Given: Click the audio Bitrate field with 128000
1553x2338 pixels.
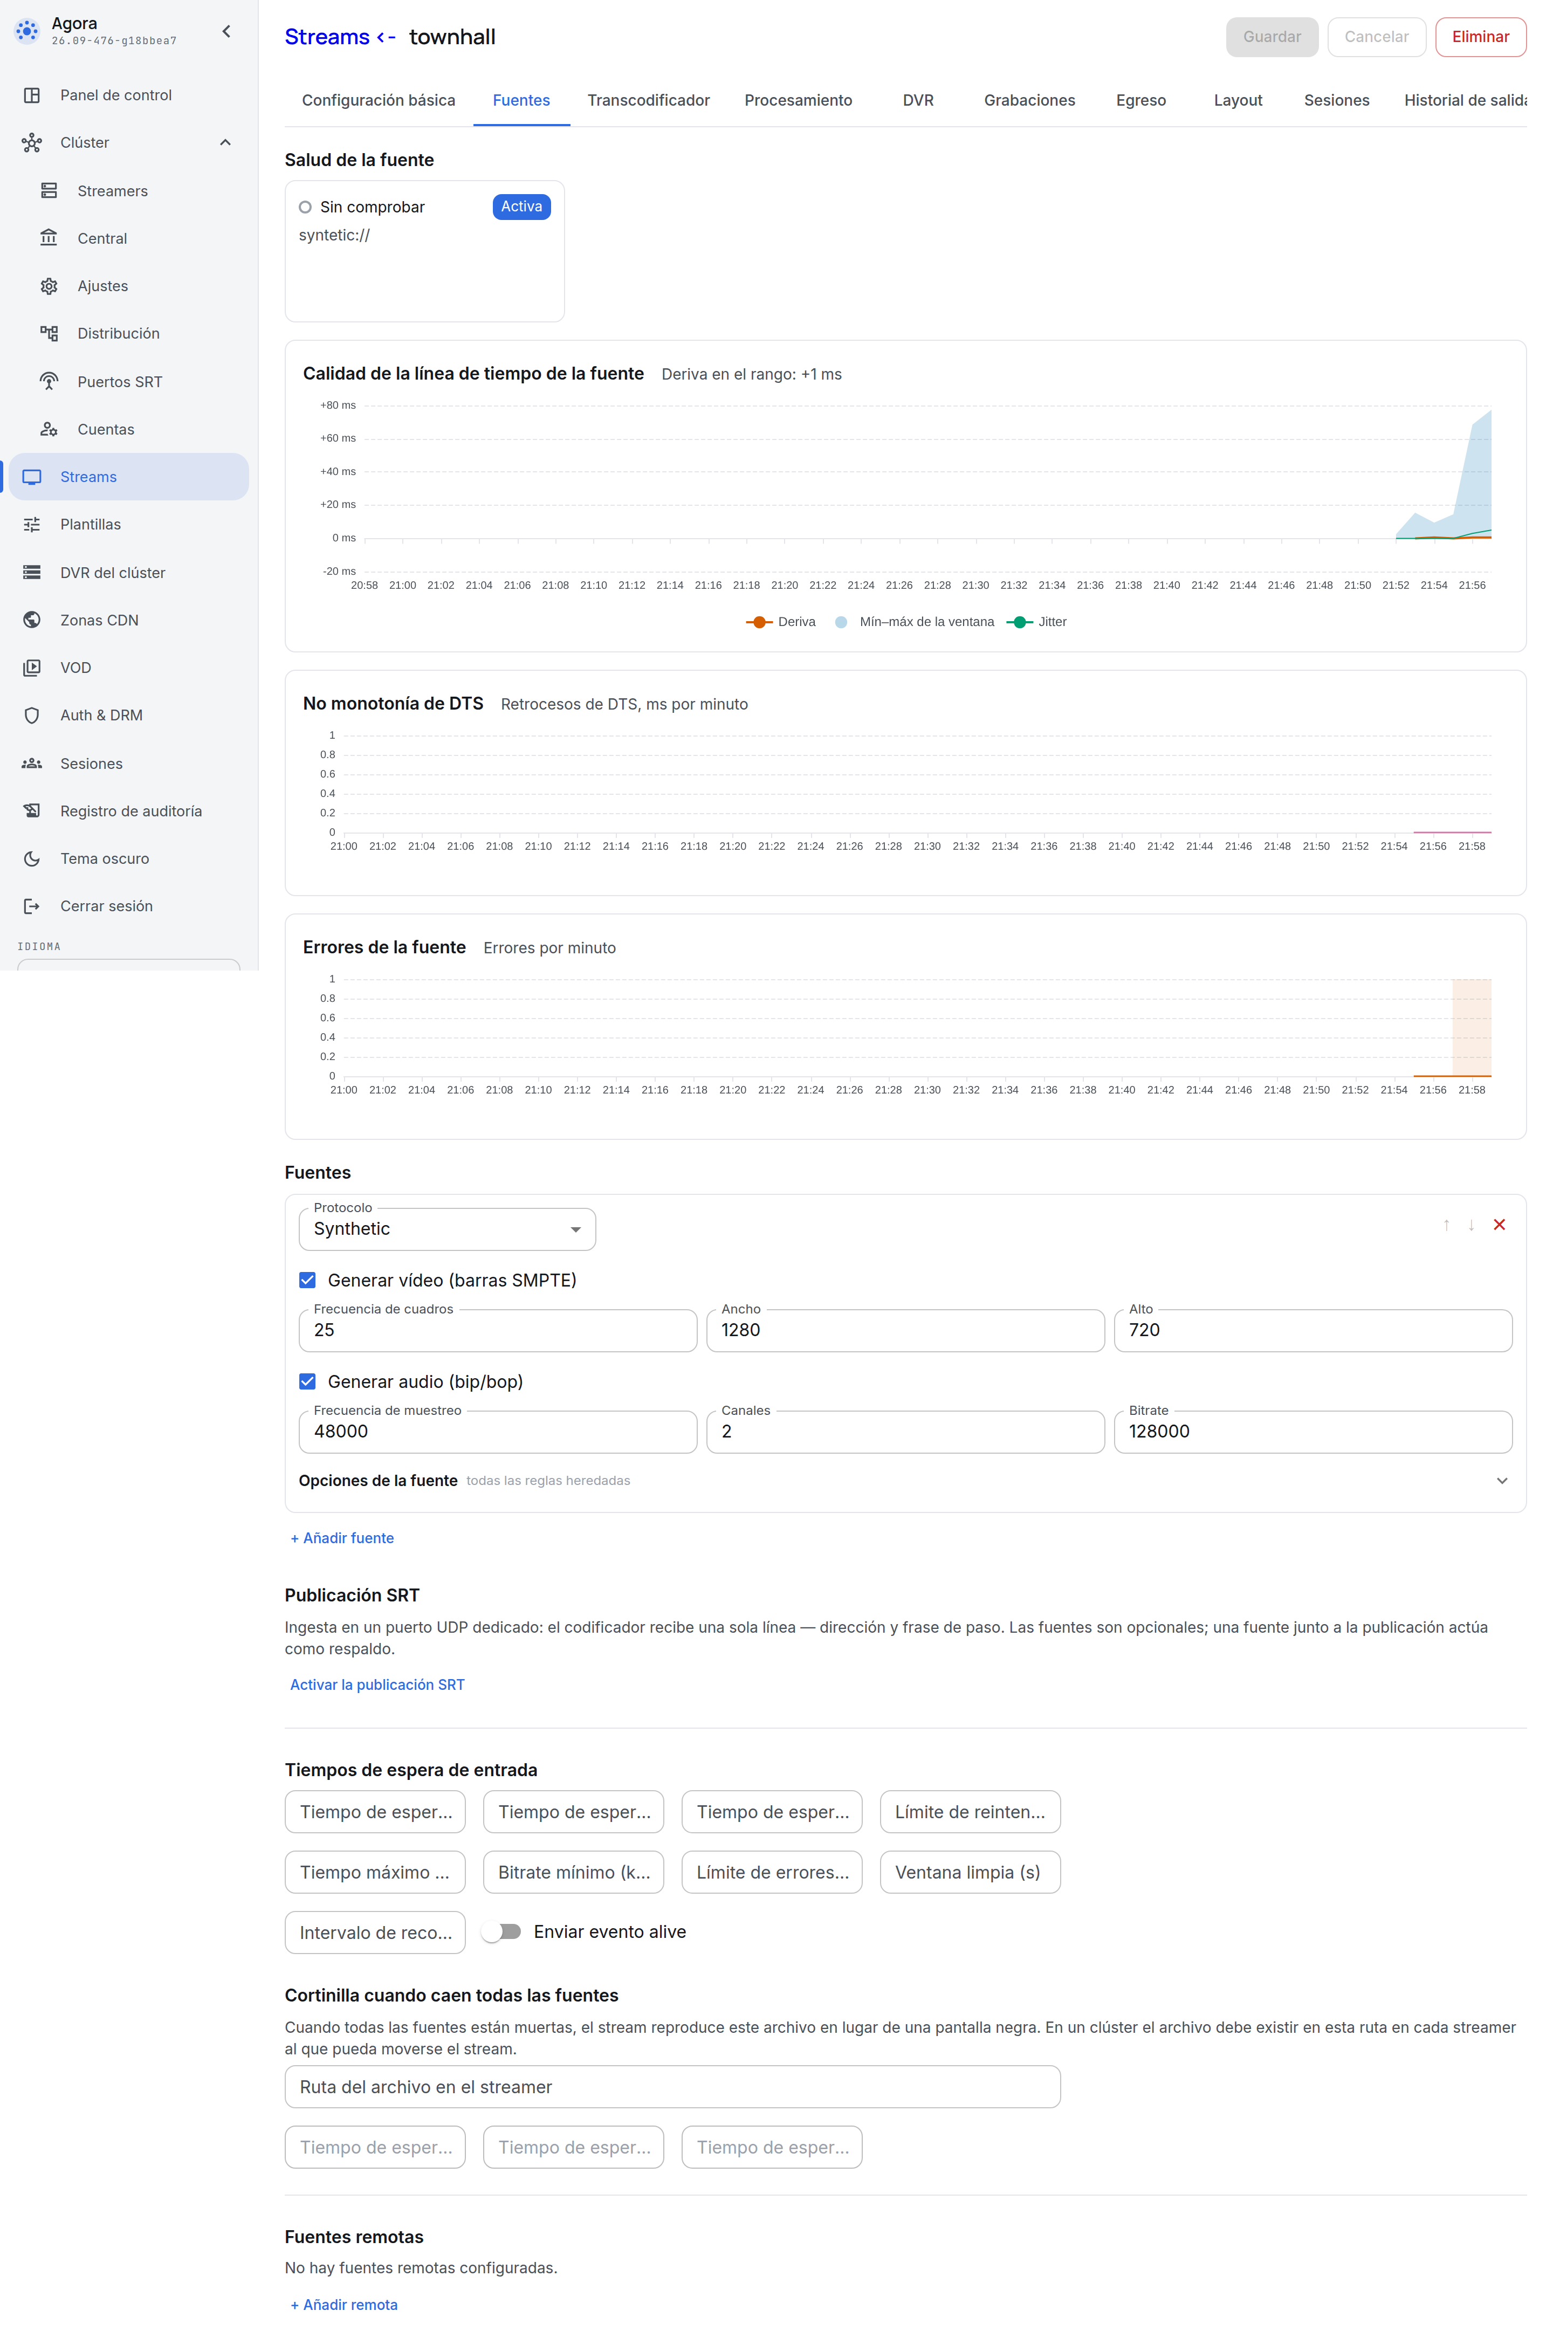Looking at the screenshot, I should (x=1313, y=1432).
